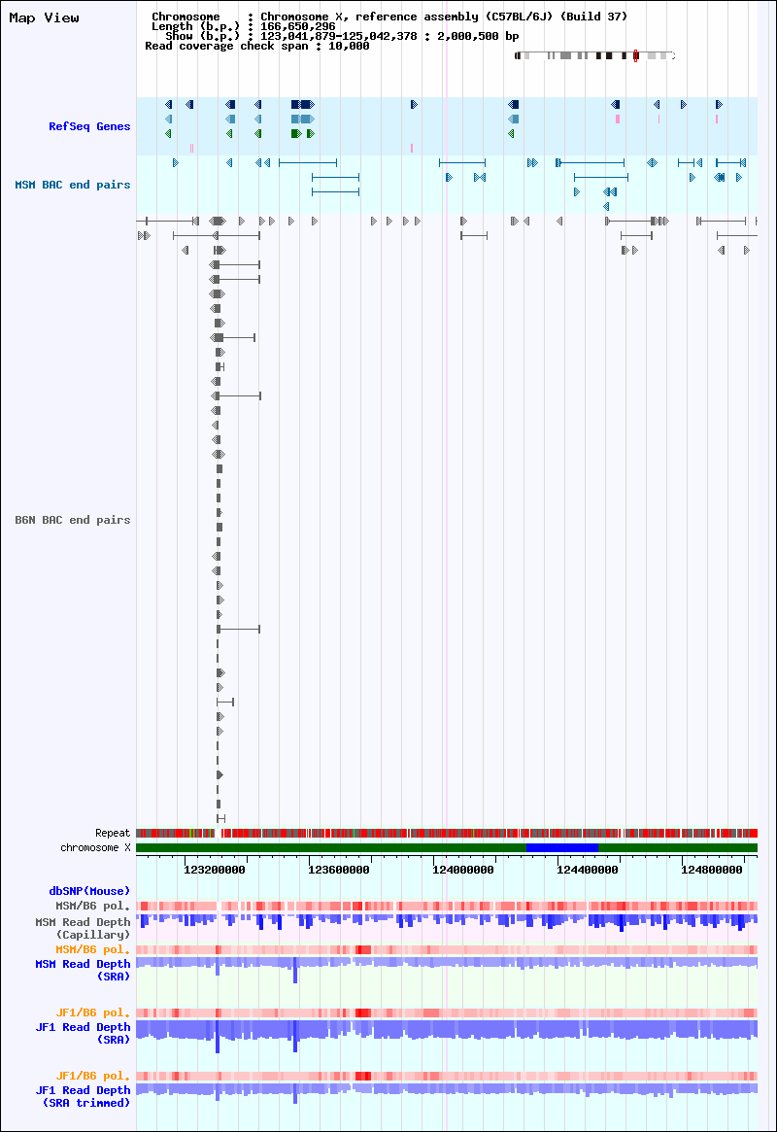The image size is (777, 1132).
Task: Open the dbSNP(Mouse) track link
Action: pyautogui.click(x=89, y=891)
